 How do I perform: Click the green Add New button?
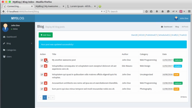(46, 35)
